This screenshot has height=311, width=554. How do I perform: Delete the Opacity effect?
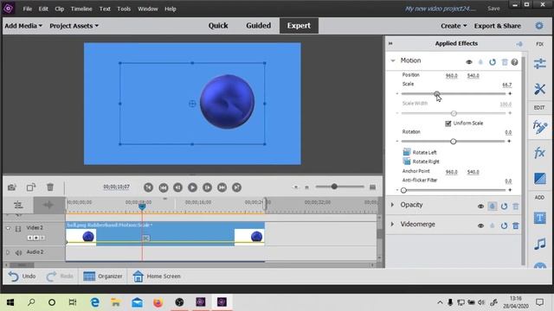click(x=516, y=206)
